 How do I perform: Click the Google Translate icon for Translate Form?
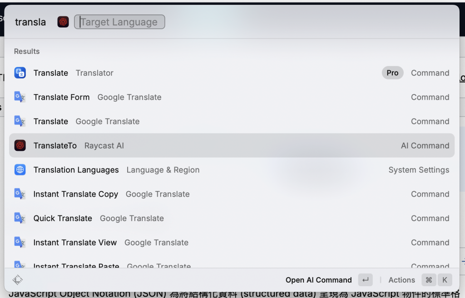[x=20, y=97]
